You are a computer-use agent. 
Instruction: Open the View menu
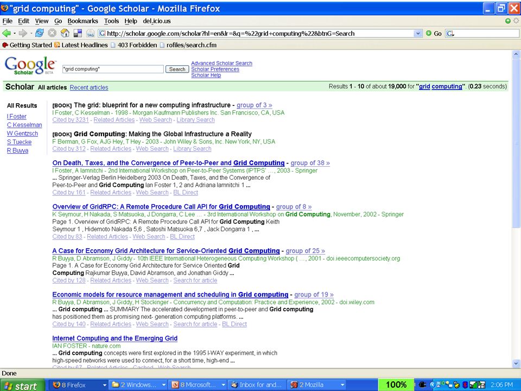coord(42,21)
